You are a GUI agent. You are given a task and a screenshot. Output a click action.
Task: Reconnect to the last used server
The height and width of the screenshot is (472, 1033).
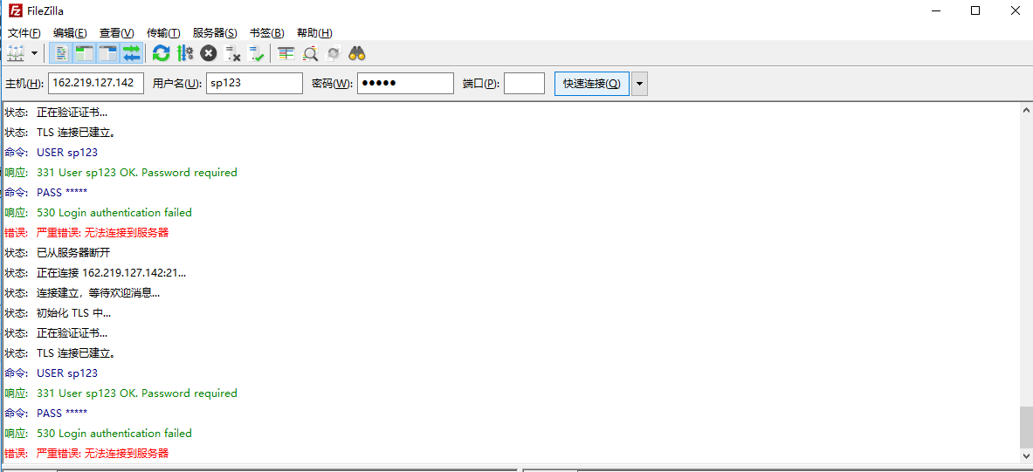[256, 54]
